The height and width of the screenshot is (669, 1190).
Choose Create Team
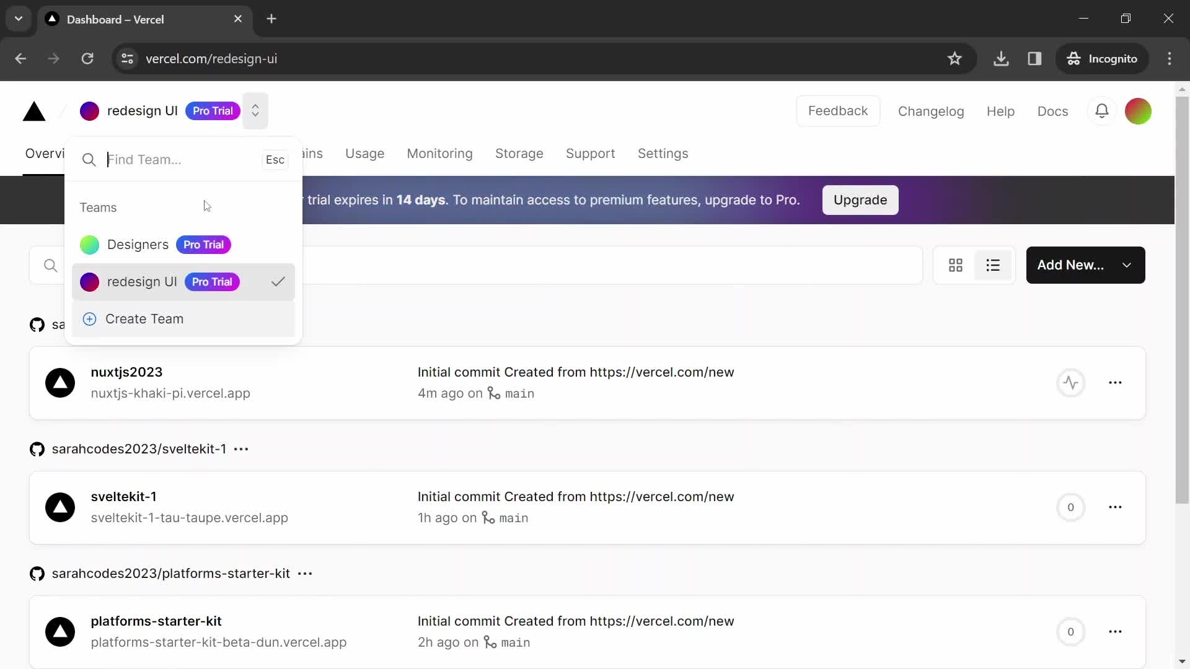click(183, 319)
